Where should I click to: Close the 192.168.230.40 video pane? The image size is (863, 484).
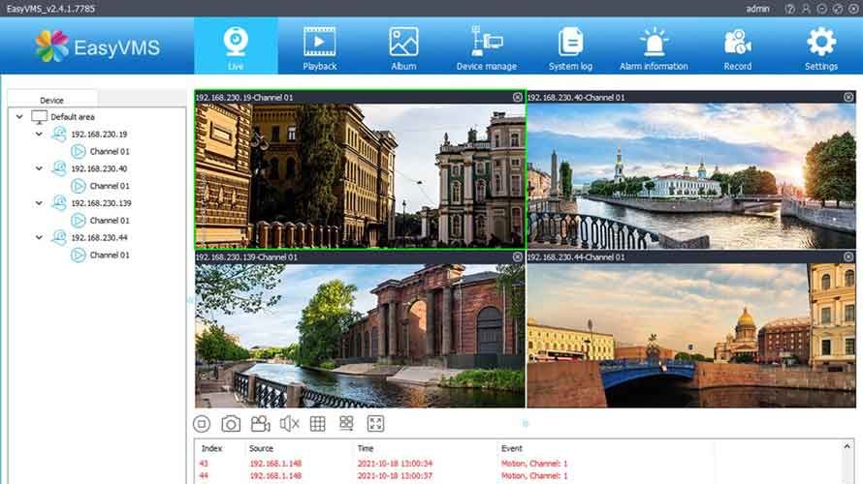pos(849,98)
